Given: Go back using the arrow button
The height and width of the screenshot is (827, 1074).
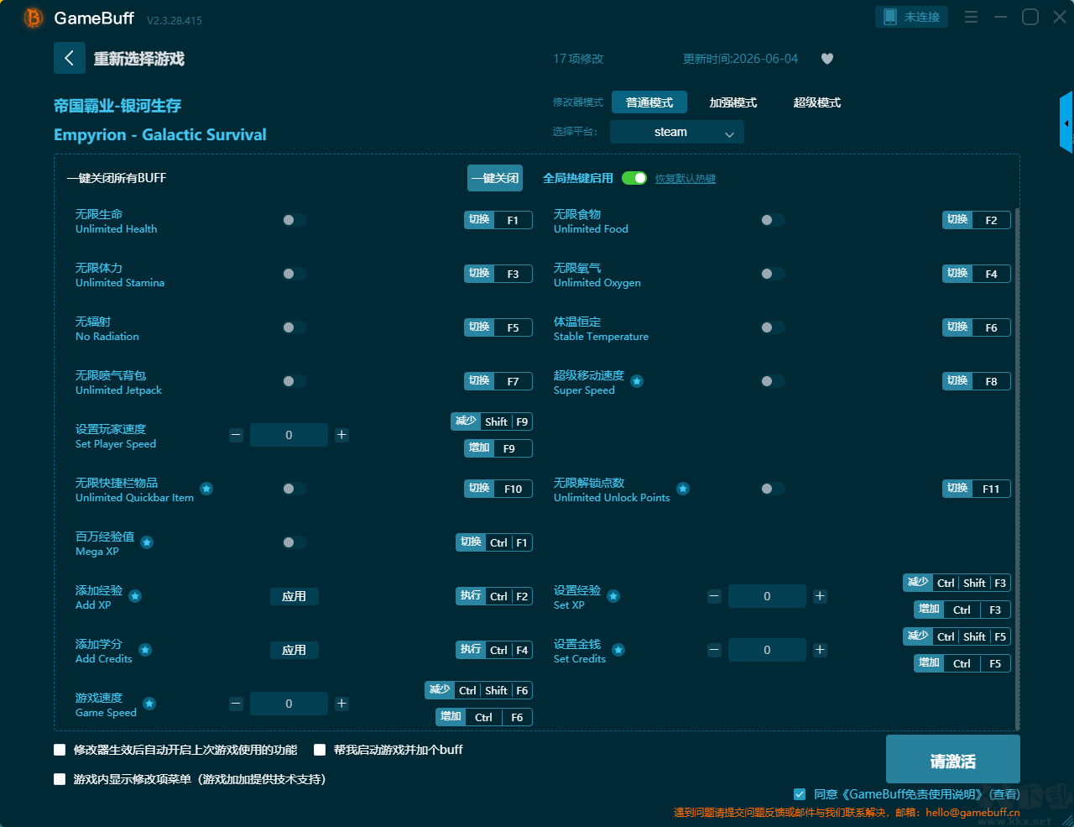Looking at the screenshot, I should 70,58.
